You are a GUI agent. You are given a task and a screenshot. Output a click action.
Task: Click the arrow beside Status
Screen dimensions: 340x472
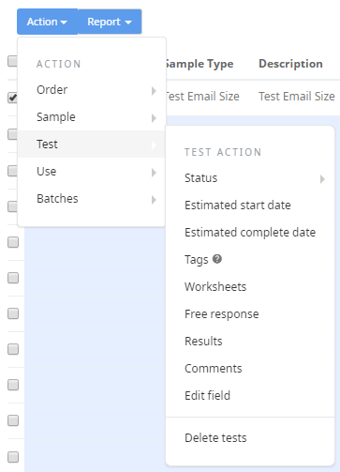(322, 179)
